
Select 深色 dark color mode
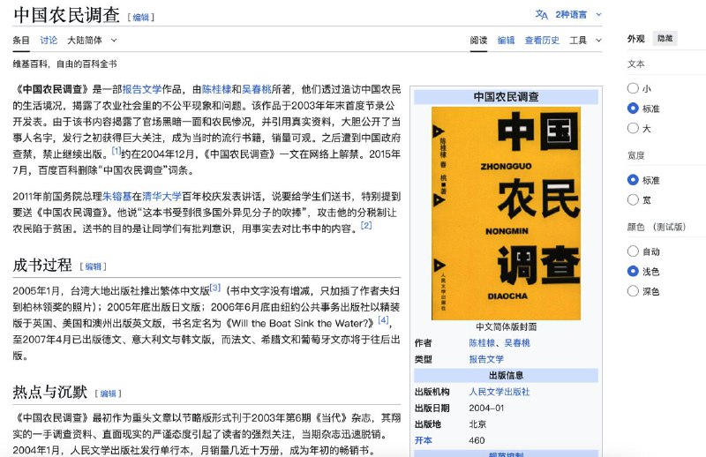pos(633,291)
